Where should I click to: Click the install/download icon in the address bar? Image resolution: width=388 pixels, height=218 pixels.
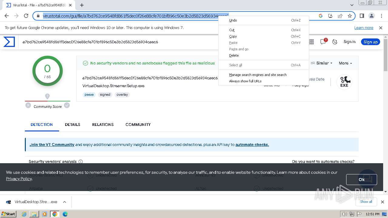330,16
